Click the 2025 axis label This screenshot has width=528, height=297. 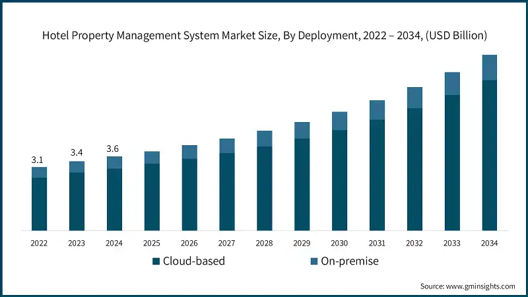pyautogui.click(x=152, y=243)
